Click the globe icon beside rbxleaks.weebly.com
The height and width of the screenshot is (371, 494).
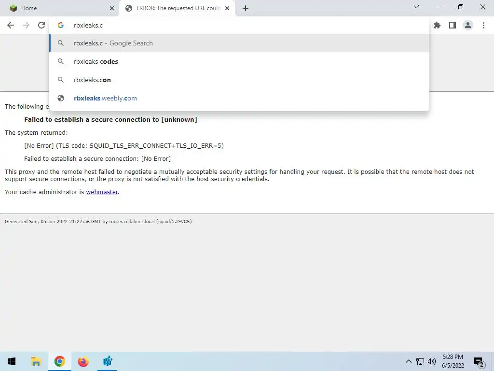61,98
